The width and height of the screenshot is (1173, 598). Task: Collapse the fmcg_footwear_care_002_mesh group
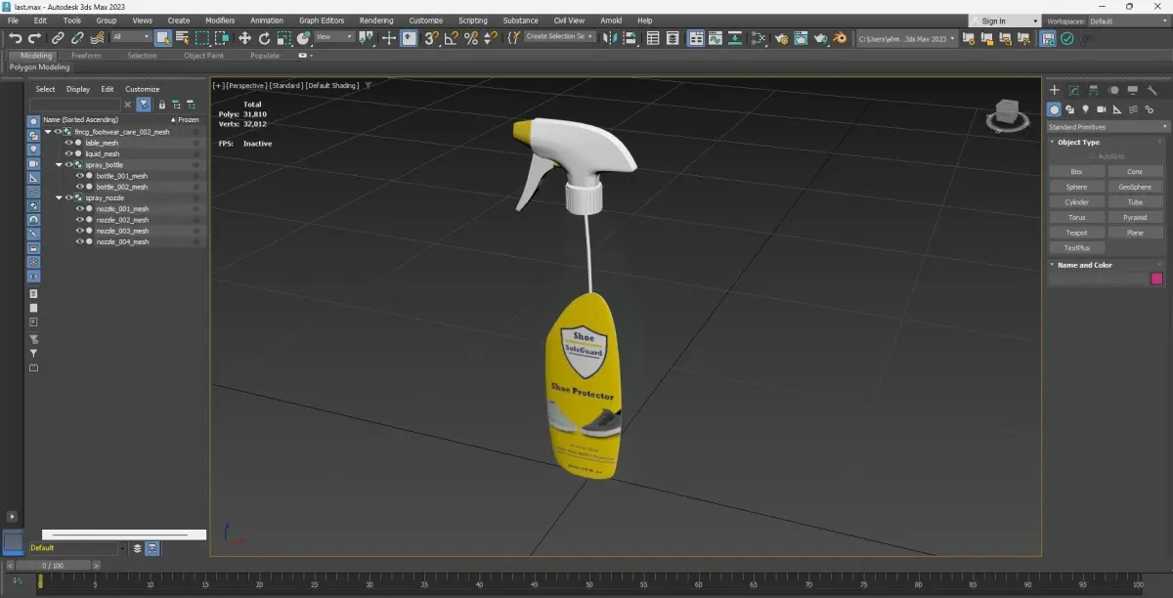(x=48, y=132)
